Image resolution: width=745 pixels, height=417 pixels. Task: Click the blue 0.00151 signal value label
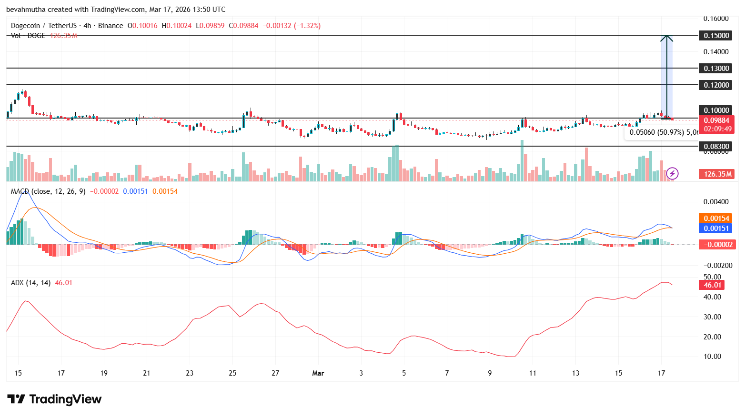[x=716, y=229]
